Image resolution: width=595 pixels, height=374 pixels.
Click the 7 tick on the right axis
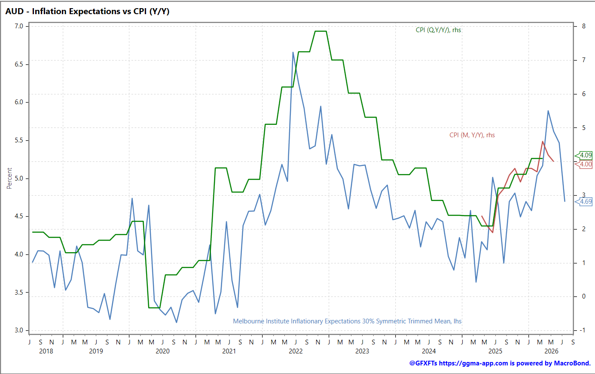[584, 60]
